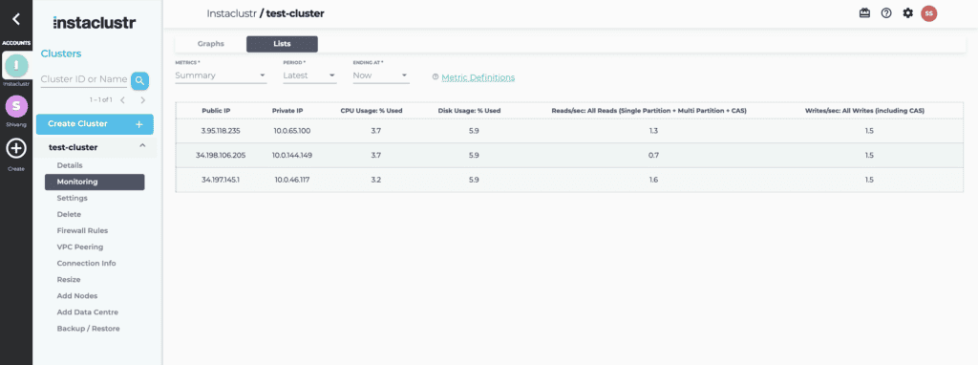Click reads/sec value 0.7

[653, 156]
